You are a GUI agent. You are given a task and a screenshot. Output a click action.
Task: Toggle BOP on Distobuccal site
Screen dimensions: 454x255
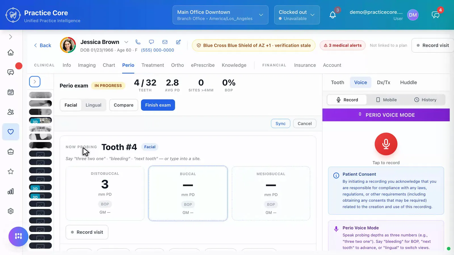coord(105,204)
